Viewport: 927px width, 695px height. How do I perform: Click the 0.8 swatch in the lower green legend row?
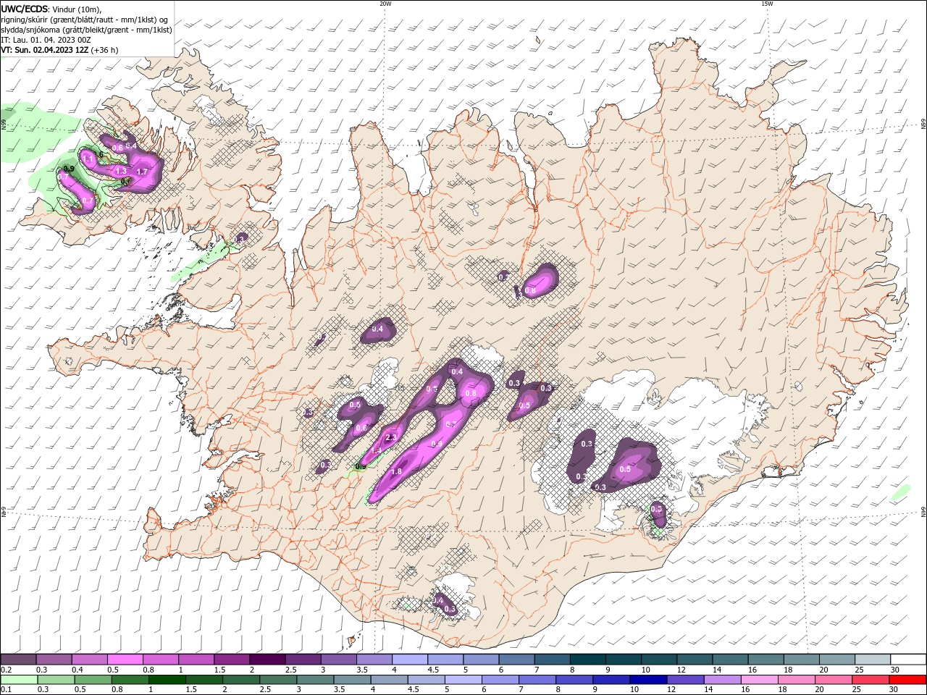131,680
